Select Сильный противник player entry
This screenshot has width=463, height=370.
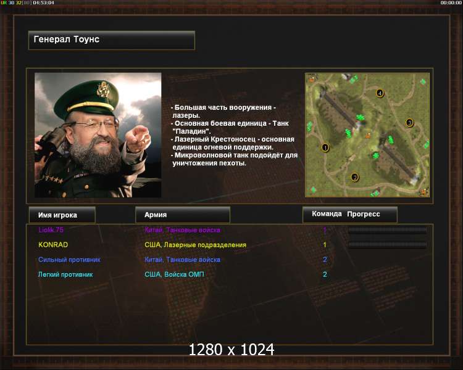click(x=230, y=260)
